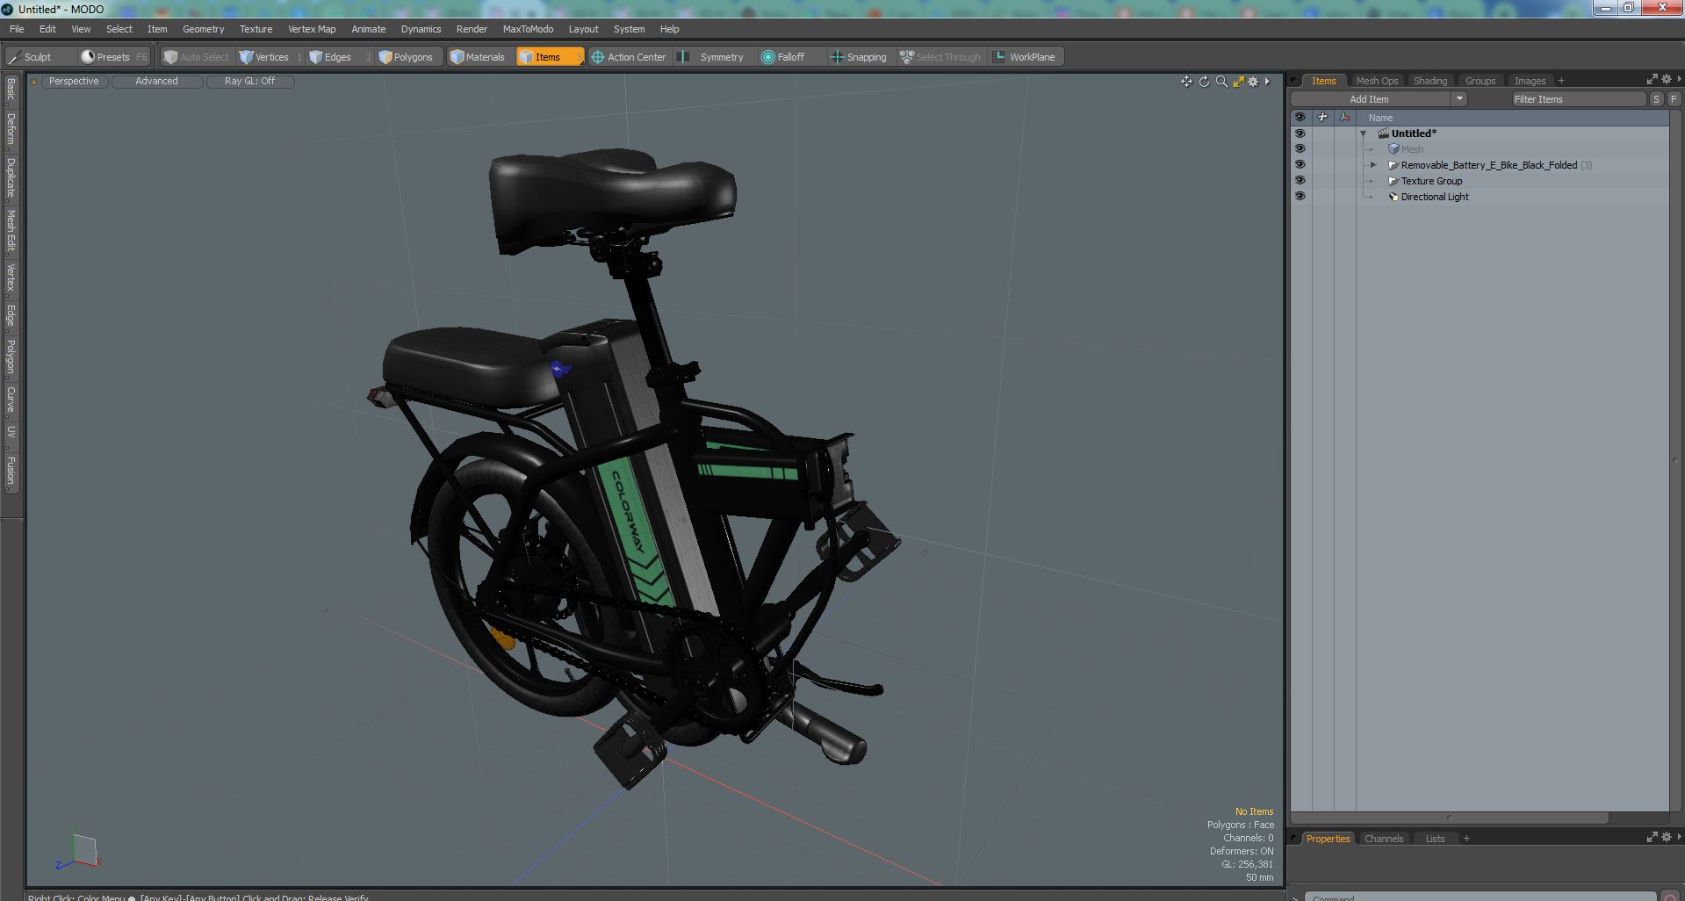This screenshot has height=901, width=1685.
Task: Open the Mesh Edit side tab
Action: pyautogui.click(x=11, y=231)
